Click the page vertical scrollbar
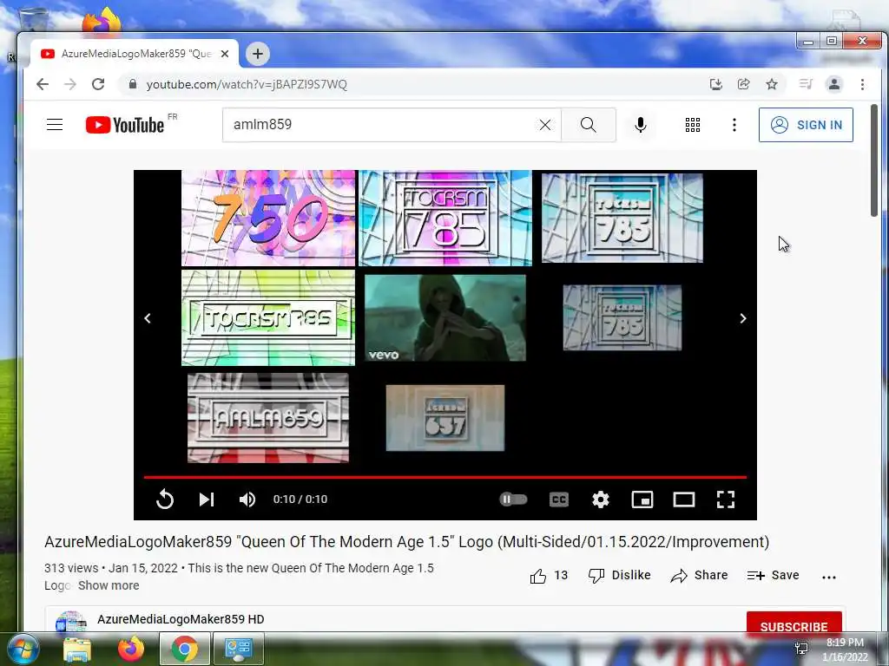 pyautogui.click(x=873, y=160)
